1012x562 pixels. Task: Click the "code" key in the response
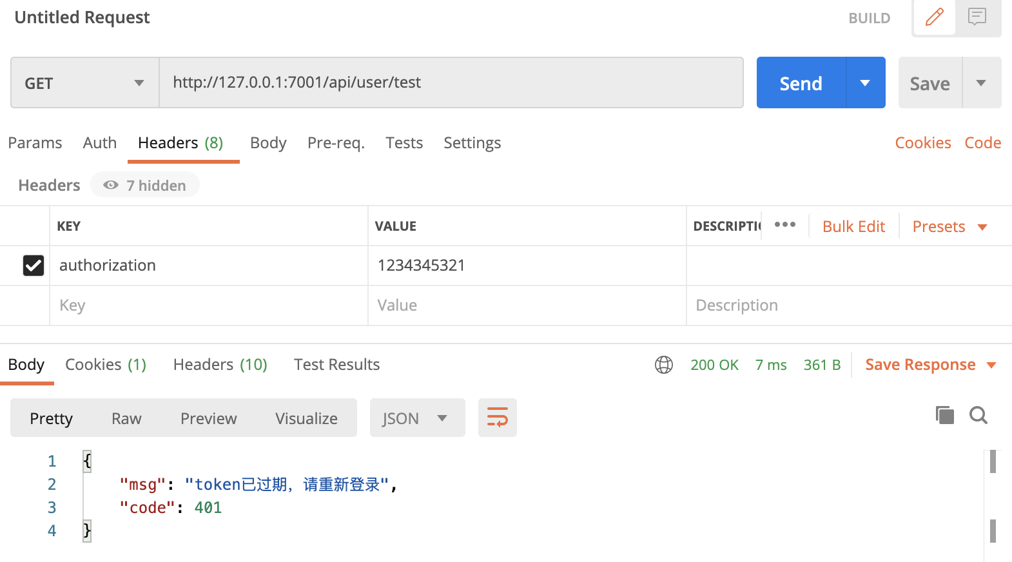coord(147,508)
